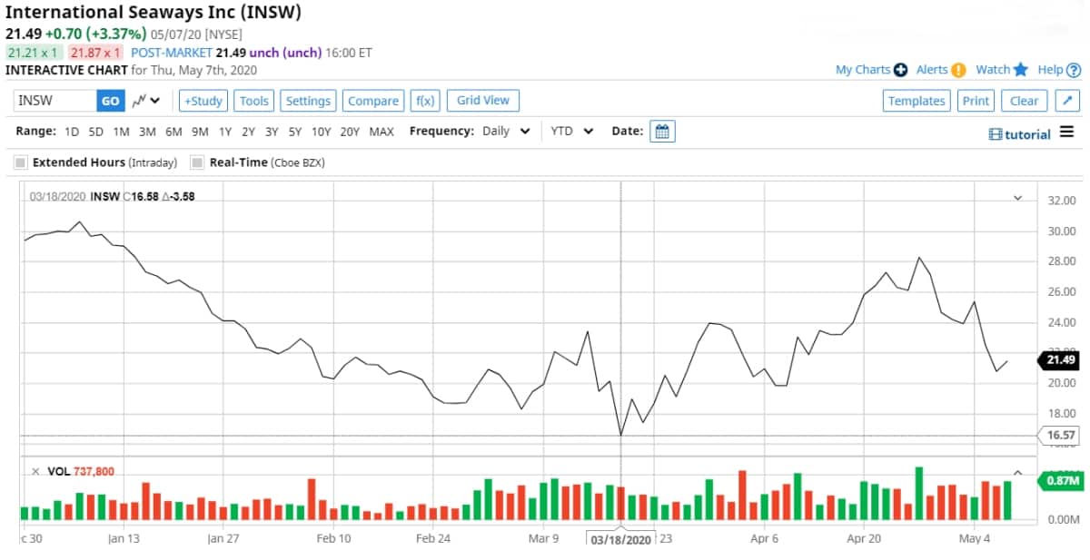1090x560 pixels.
Task: Click the 21.49 current price label
Action: [1059, 360]
